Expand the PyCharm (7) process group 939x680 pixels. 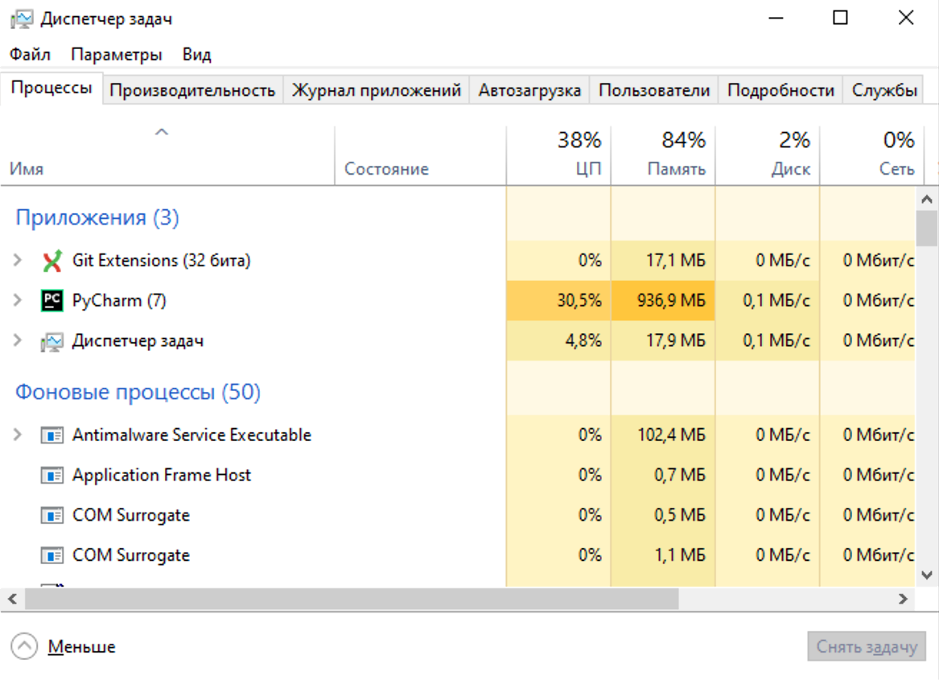click(x=18, y=300)
